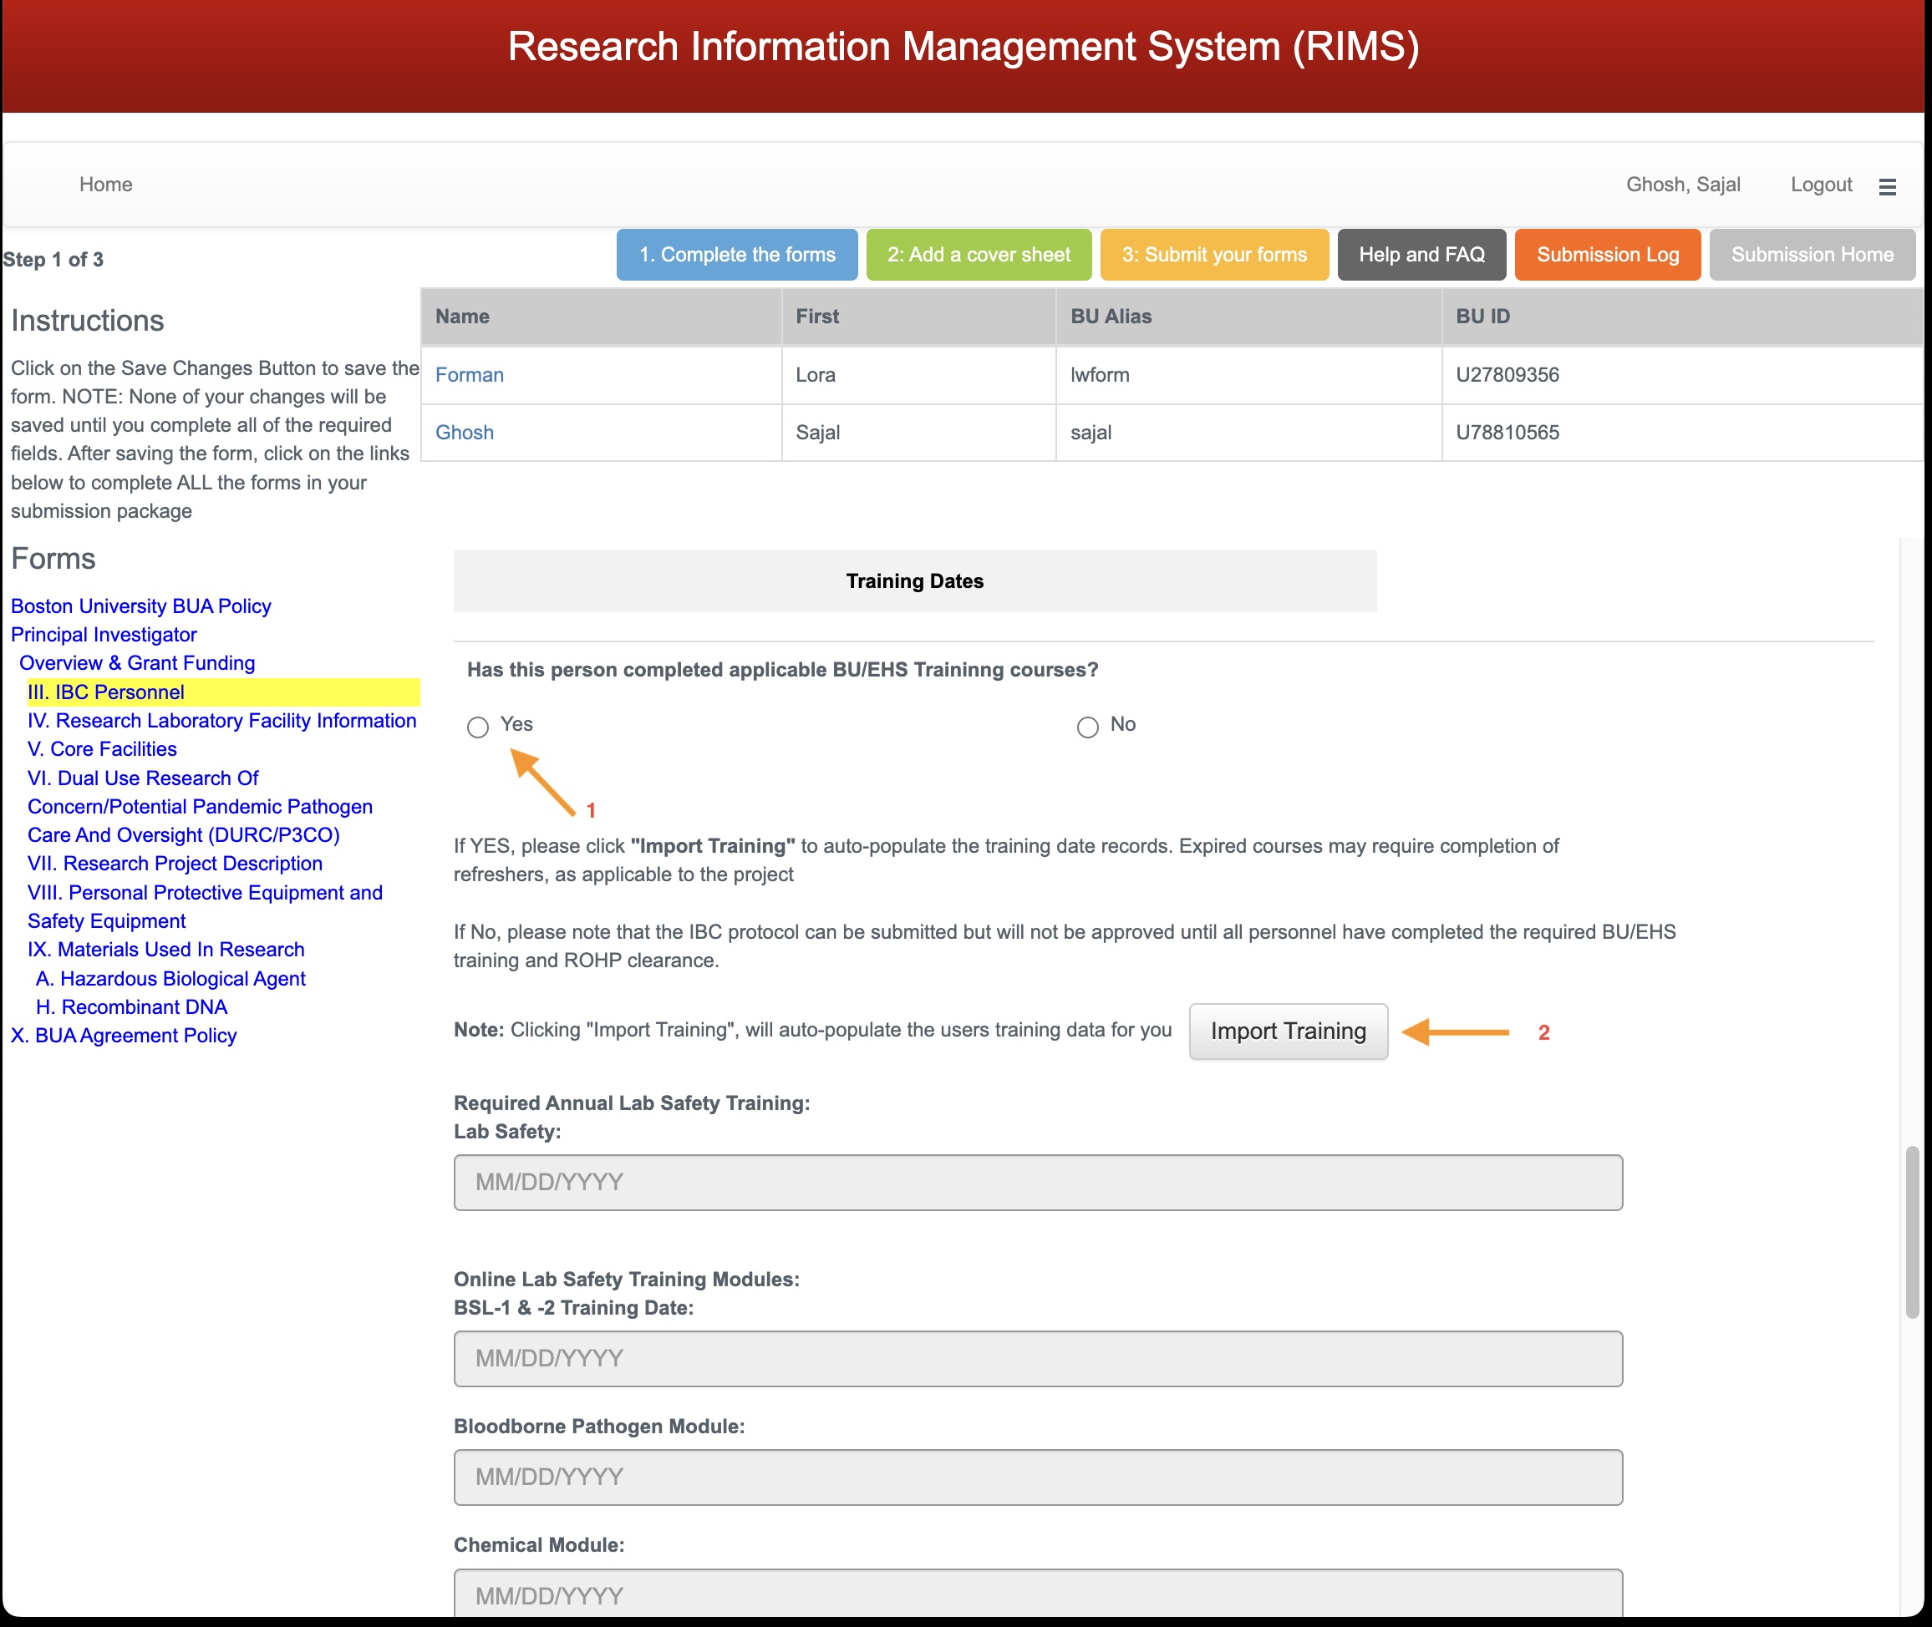Return to Submission Home
This screenshot has height=1627, width=1932.
coord(1811,255)
